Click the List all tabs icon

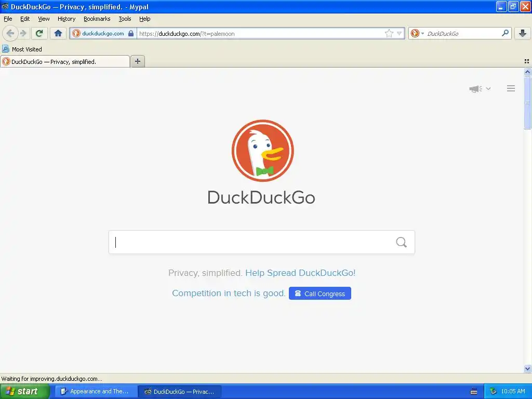(x=527, y=61)
